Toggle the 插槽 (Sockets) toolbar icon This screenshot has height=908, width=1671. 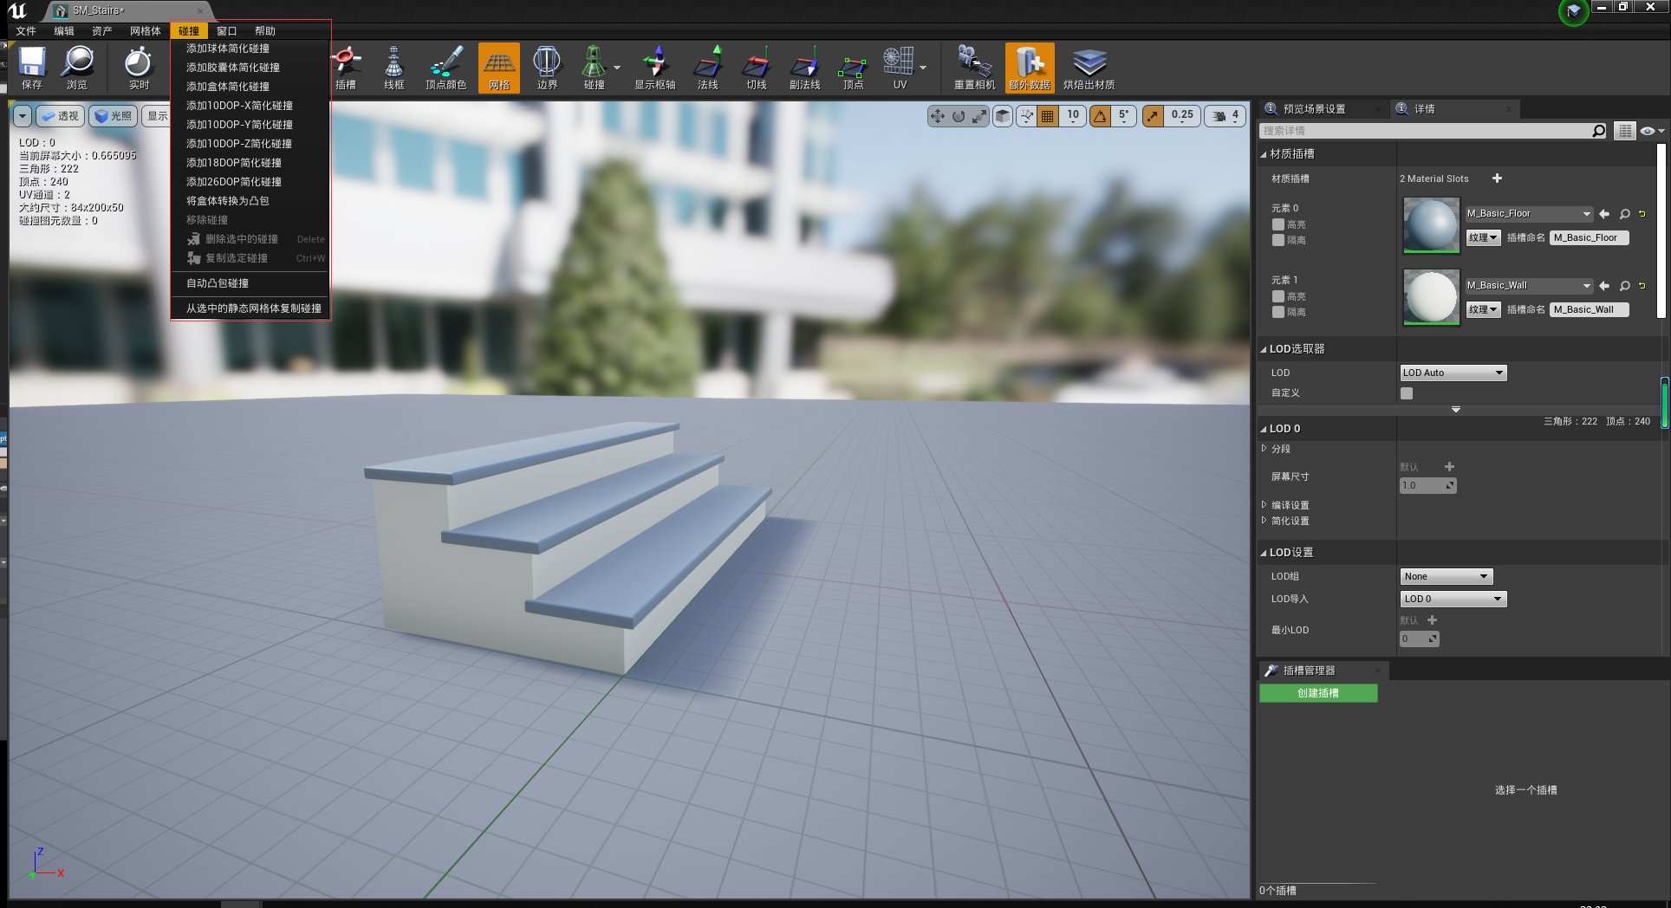pyautogui.click(x=346, y=68)
